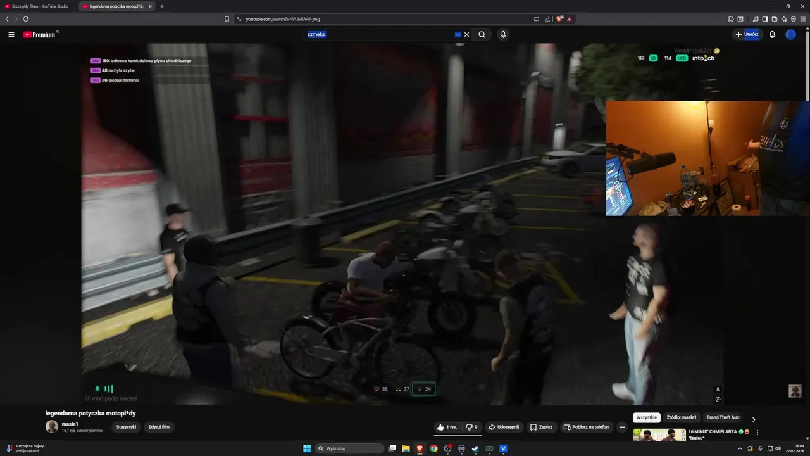The height and width of the screenshot is (456, 810).
Task: Open the blue V app on taskbar
Action: 503,448
